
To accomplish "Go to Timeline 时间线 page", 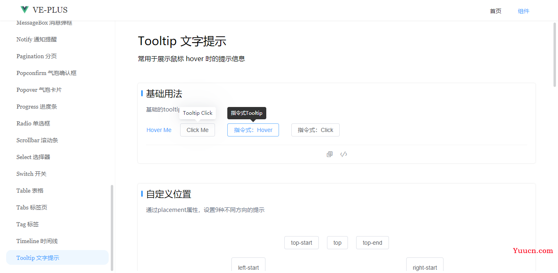I will [37, 241].
